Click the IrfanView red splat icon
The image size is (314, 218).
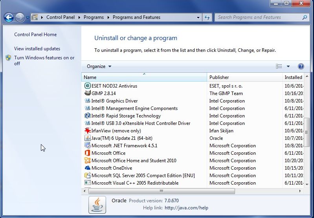87,131
